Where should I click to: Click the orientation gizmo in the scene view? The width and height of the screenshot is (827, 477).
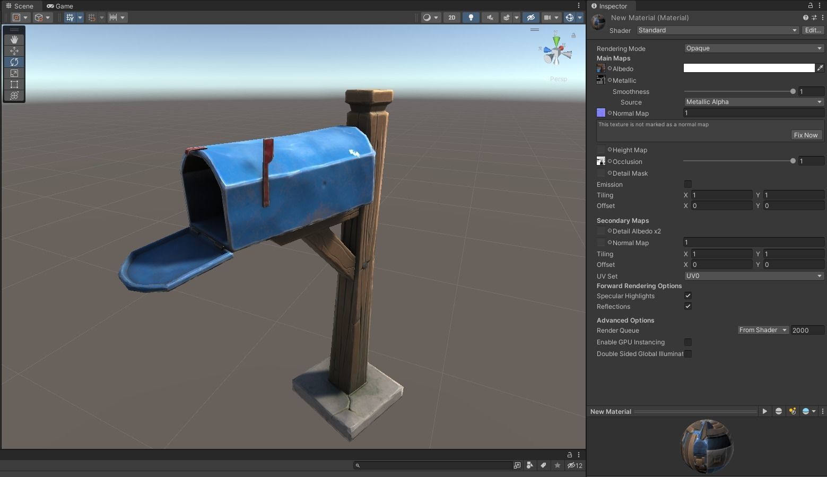click(x=556, y=50)
